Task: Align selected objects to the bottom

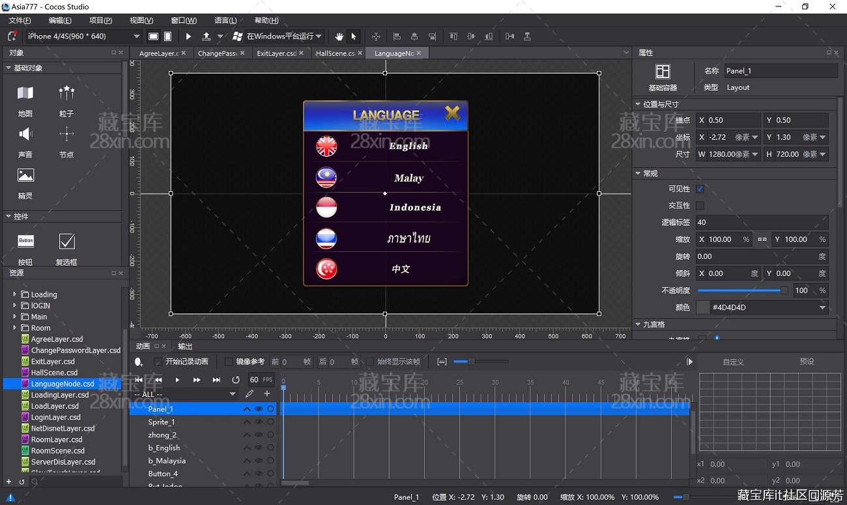Action: 489,36
